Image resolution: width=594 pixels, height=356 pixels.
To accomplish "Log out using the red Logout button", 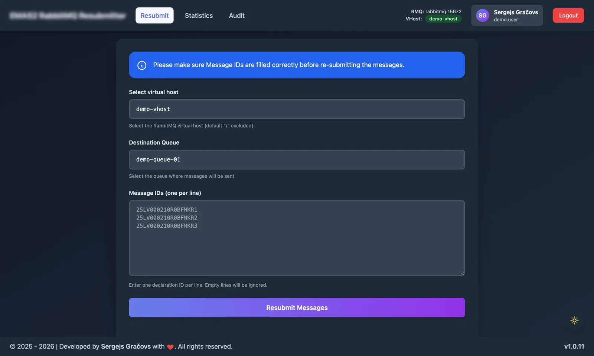I will click(x=568, y=16).
